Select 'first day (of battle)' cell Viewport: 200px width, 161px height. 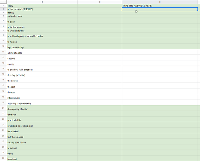[42, 74]
